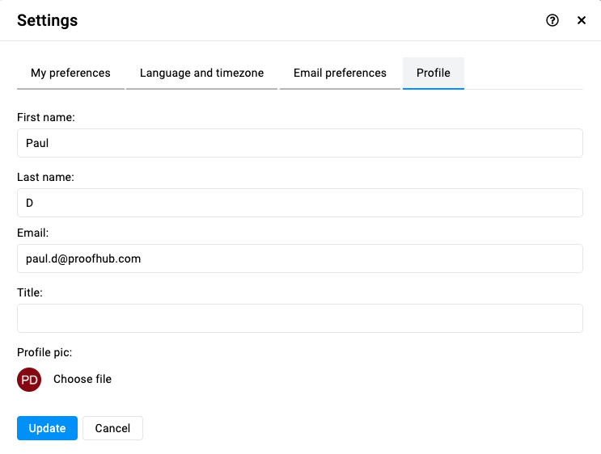Click the 'Title:' label

coord(30,292)
